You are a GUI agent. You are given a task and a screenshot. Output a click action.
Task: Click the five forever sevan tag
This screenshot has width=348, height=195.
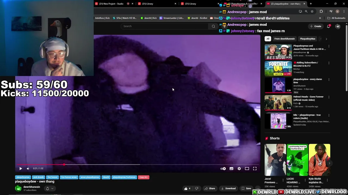(x=69, y=177)
